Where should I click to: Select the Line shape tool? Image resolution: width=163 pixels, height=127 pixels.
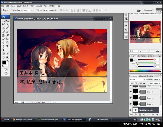7,50
